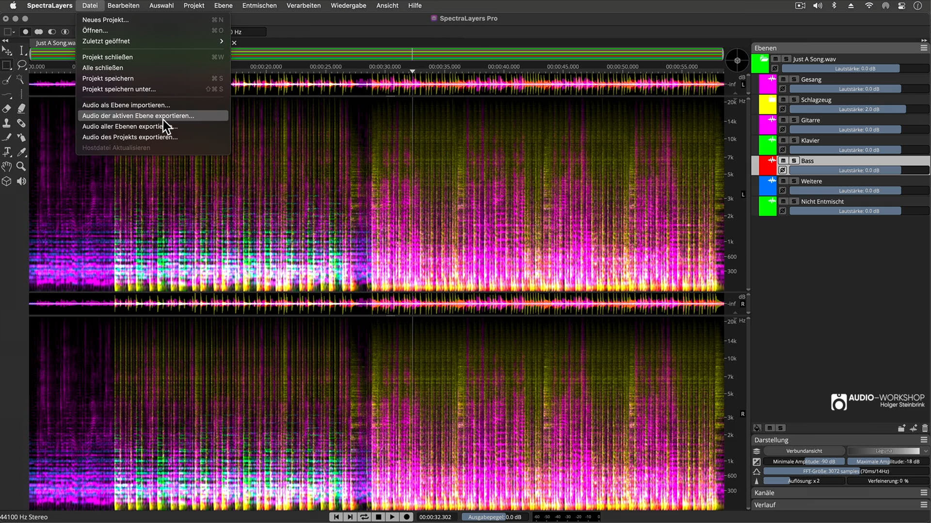This screenshot has height=523, width=931.
Task: Mute the Gesang layer
Action: 783,79
